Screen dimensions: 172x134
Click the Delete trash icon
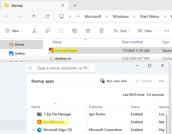coord(102,31)
